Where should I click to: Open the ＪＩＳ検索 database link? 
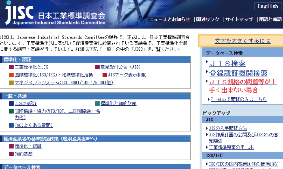click(x=228, y=64)
